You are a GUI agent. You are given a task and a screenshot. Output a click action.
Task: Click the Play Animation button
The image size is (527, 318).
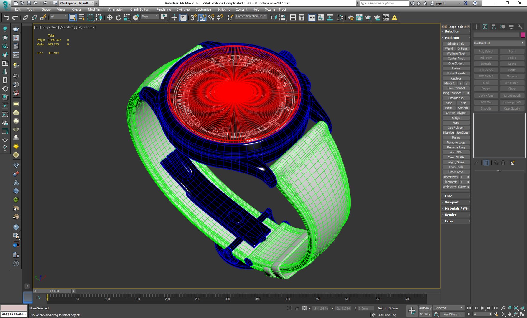pos(482,308)
